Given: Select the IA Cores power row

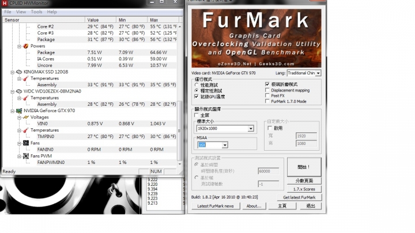Looking at the screenshot, I should coord(107,59).
